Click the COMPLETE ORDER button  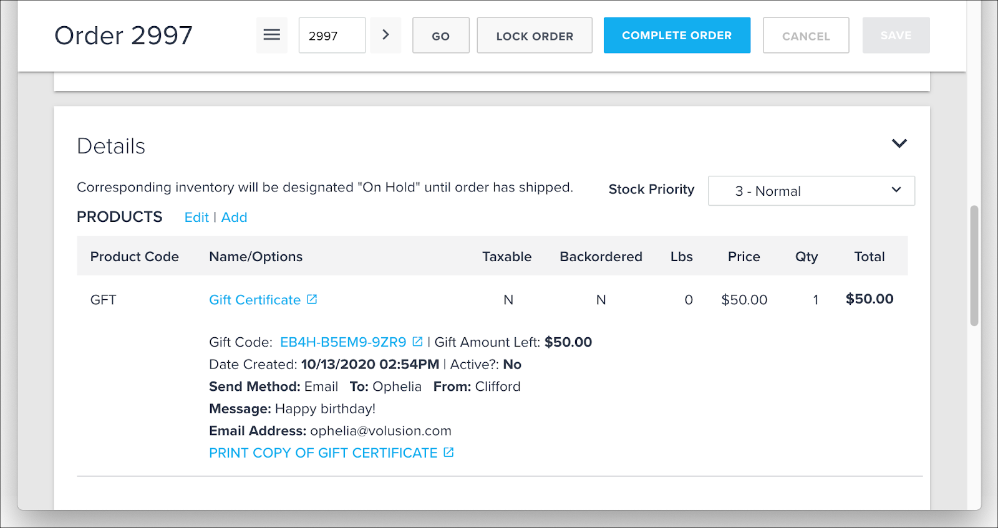coord(677,36)
